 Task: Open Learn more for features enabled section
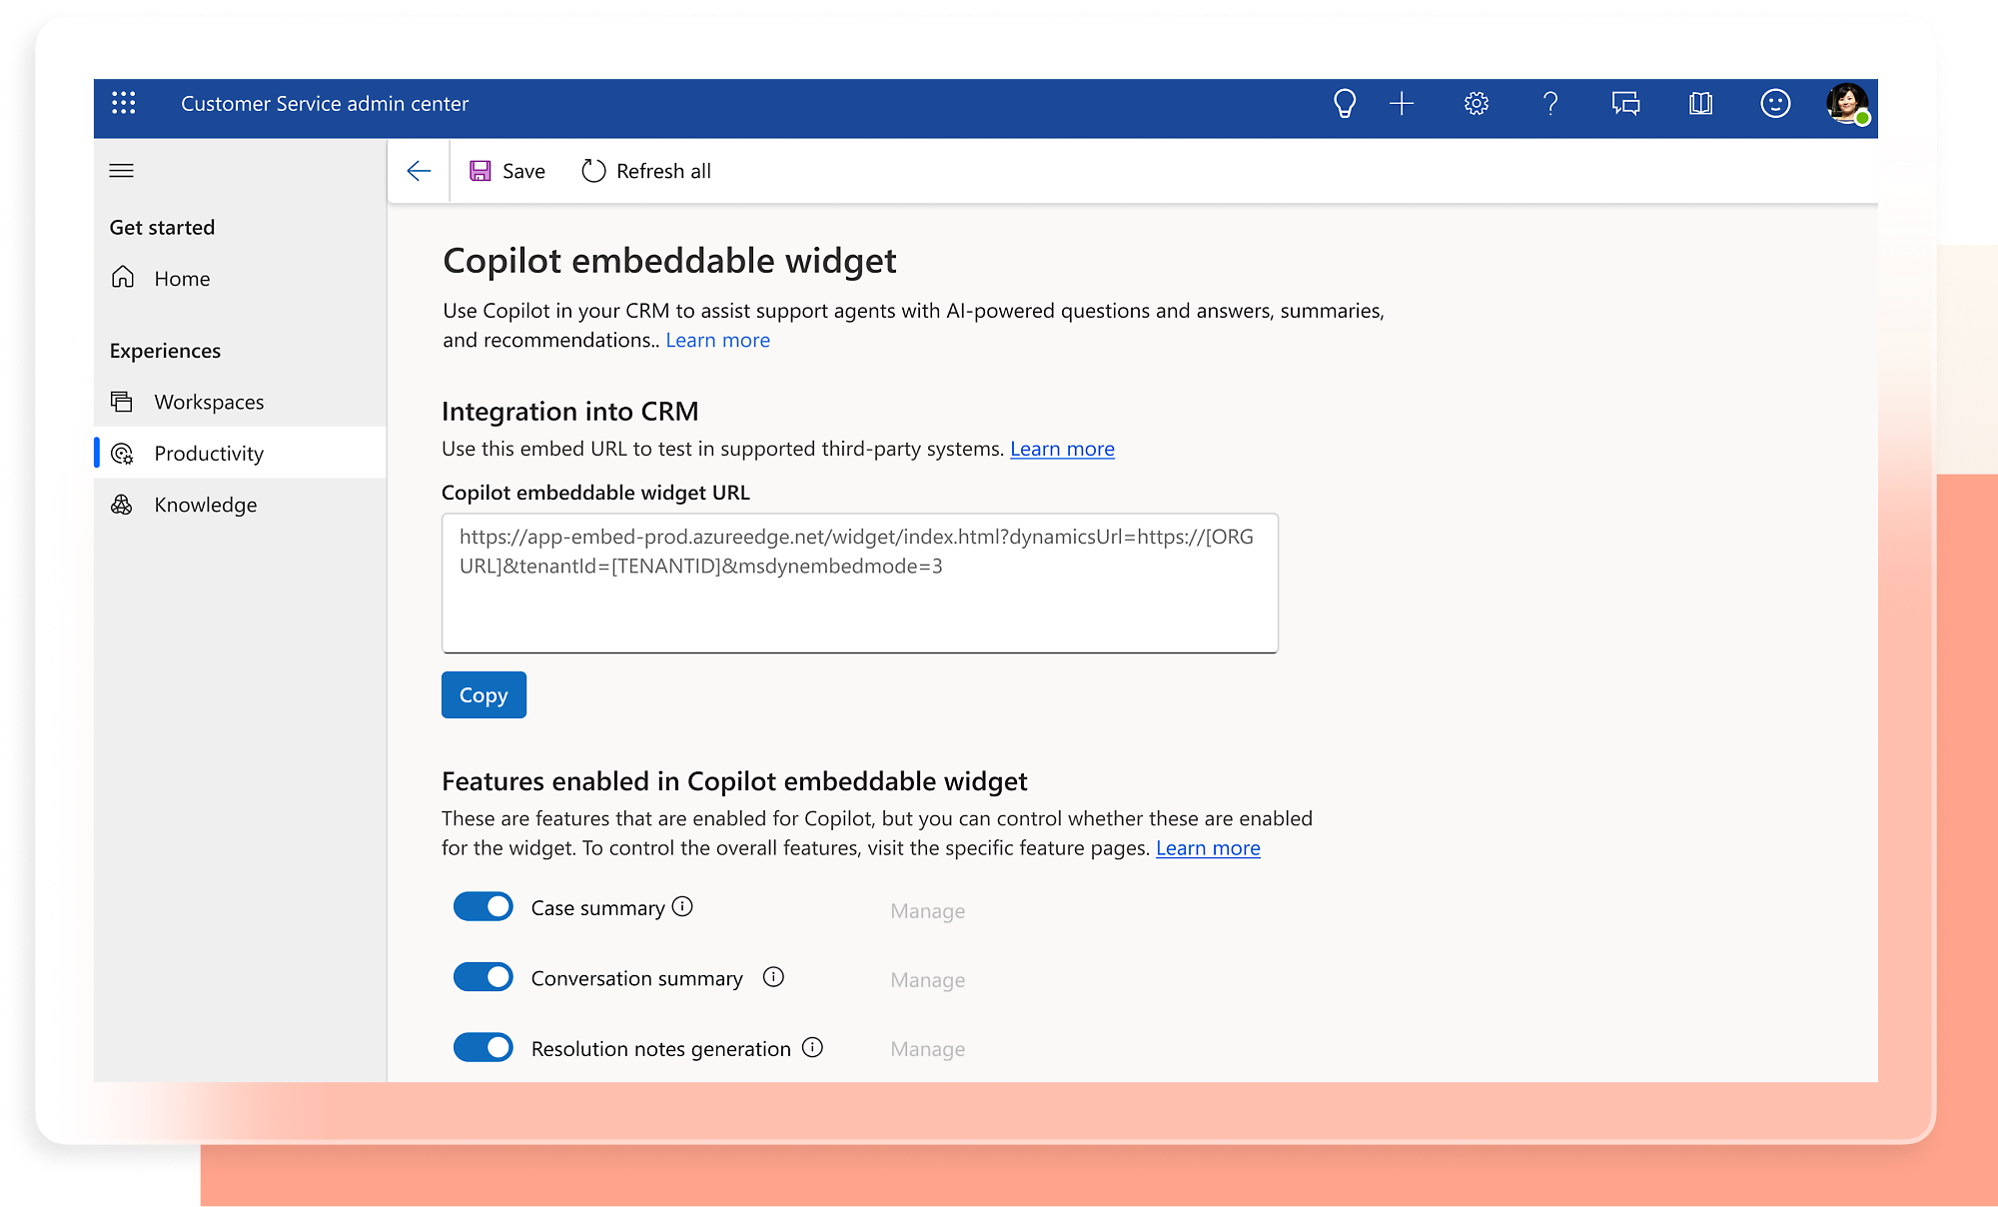pos(1208,847)
